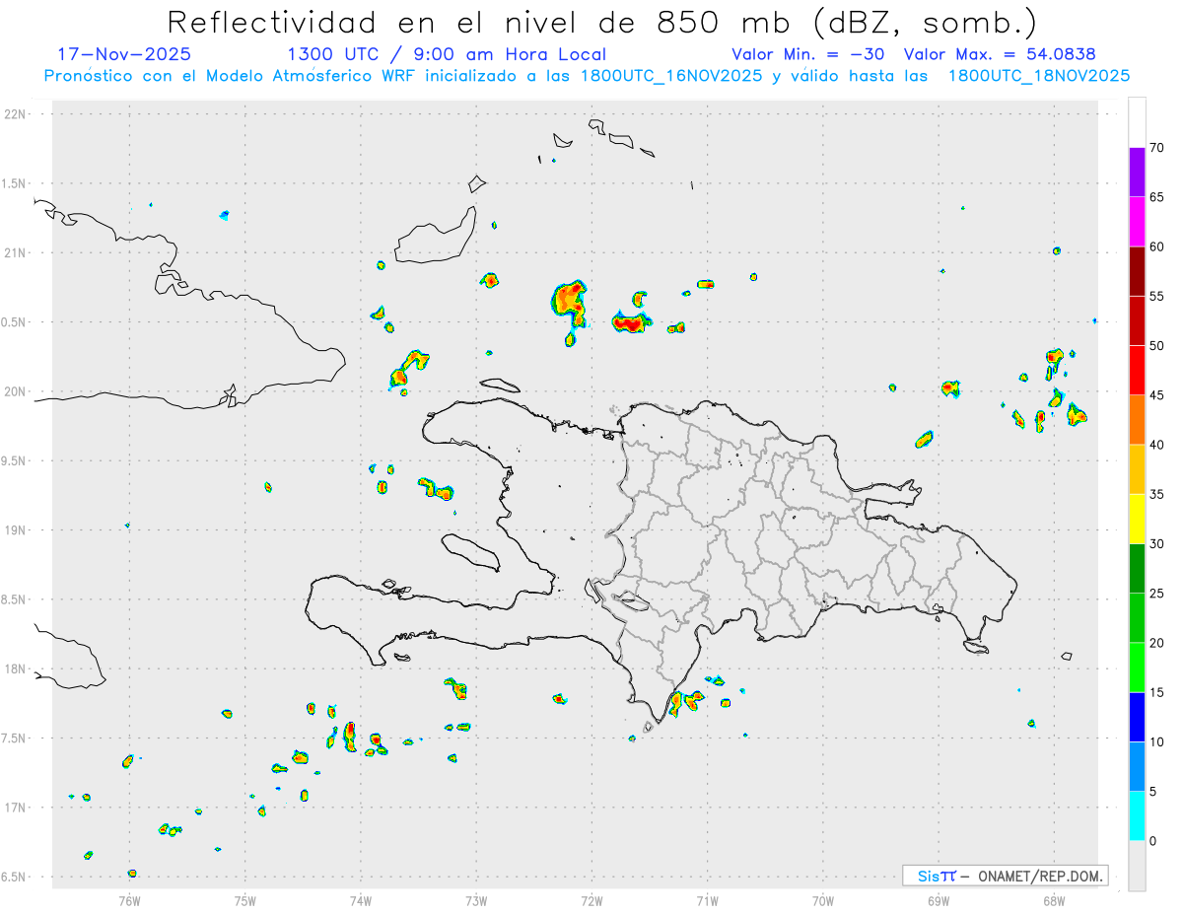Click the '15' label on the color scale

pos(1157,692)
